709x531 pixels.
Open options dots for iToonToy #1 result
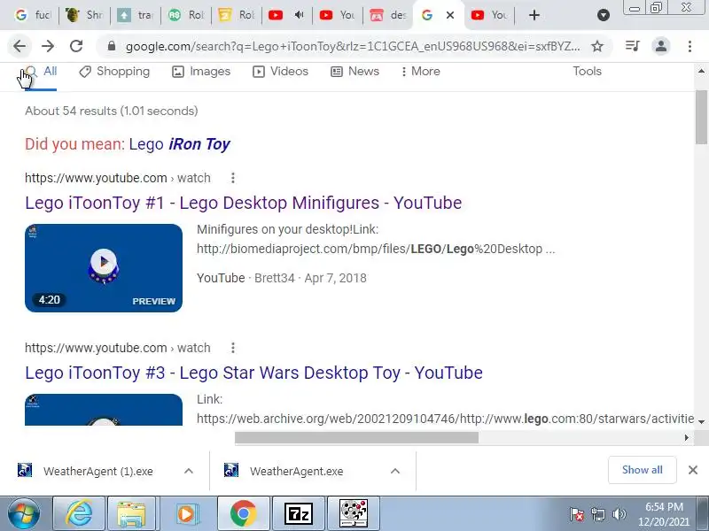point(233,178)
